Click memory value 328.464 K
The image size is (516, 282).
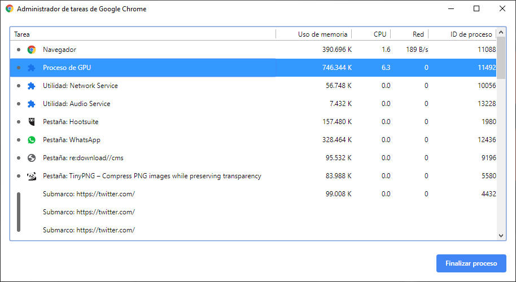click(x=337, y=140)
